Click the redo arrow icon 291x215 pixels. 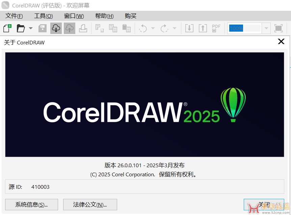click(x=164, y=28)
